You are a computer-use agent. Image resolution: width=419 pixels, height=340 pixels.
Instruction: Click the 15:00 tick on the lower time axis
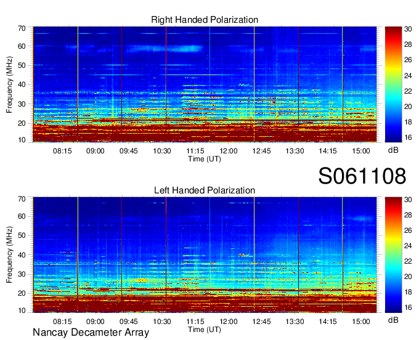pos(361,322)
